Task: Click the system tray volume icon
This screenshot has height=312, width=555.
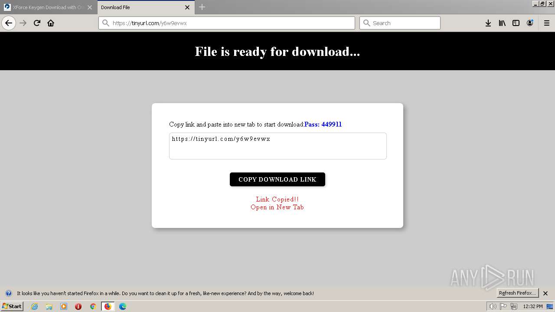Action: point(493,306)
